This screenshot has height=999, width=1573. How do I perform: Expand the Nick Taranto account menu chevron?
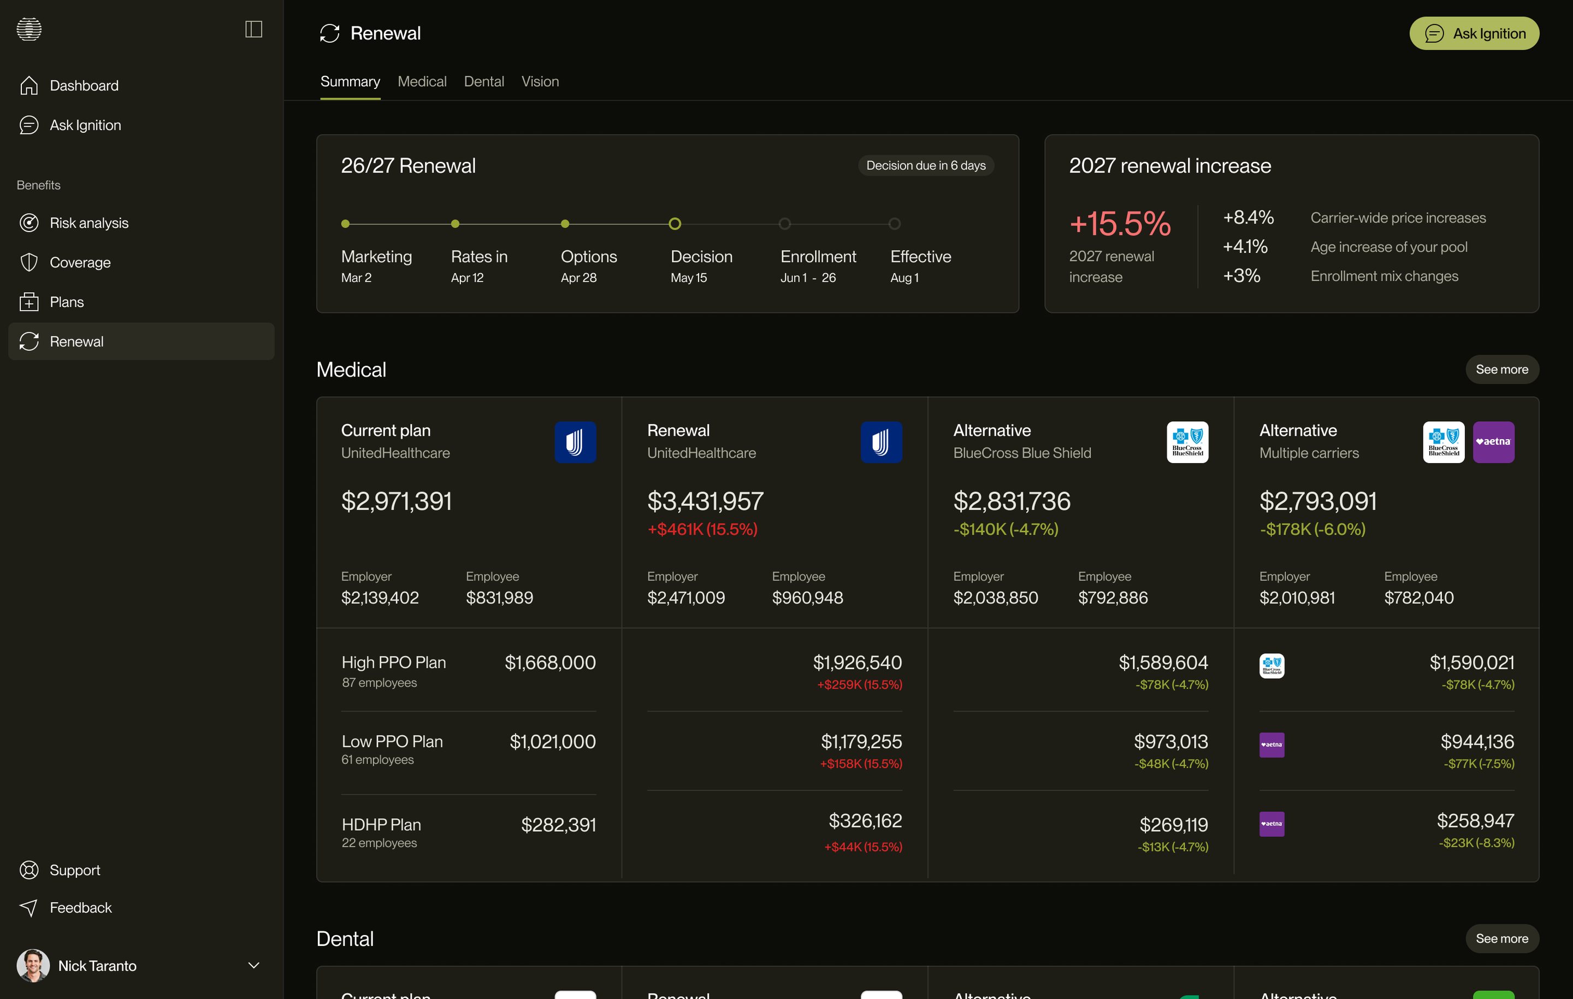tap(254, 966)
